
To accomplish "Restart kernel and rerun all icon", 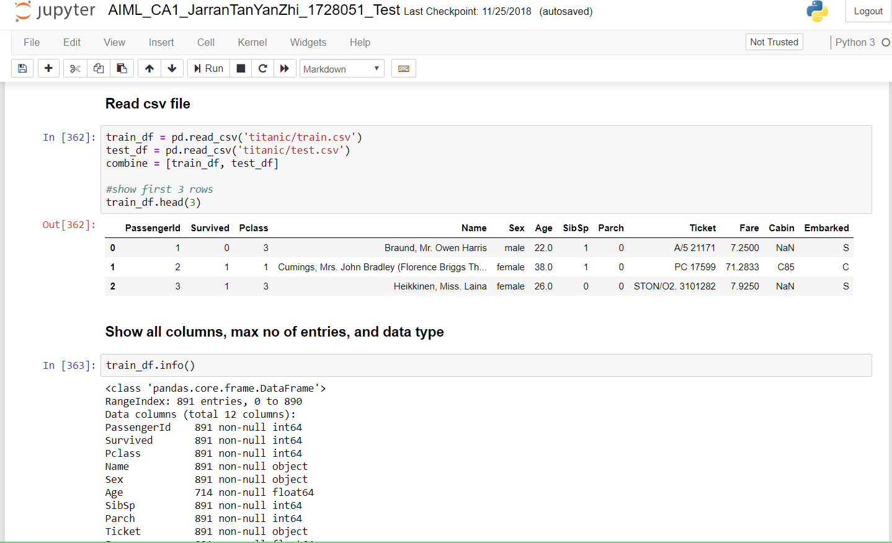I will pyautogui.click(x=285, y=68).
